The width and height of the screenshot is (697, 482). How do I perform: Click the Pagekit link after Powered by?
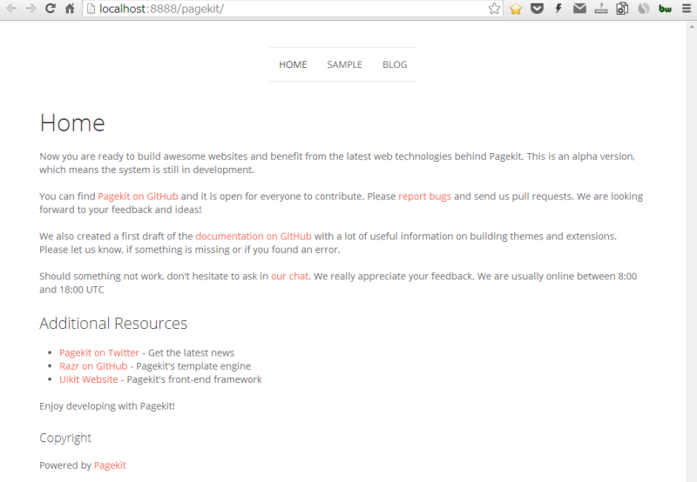click(110, 465)
